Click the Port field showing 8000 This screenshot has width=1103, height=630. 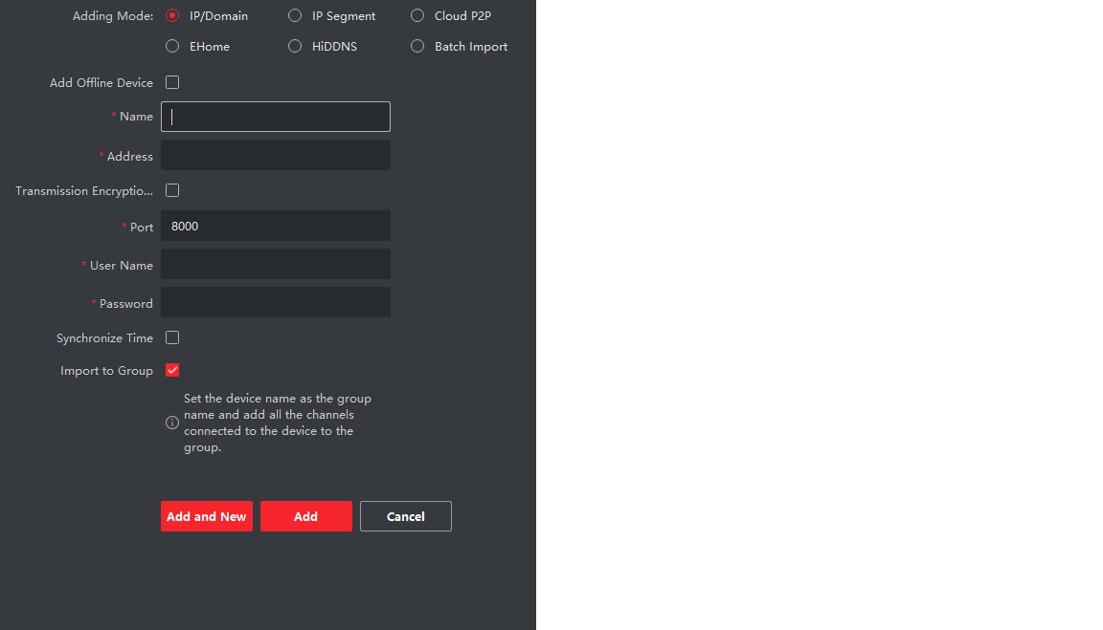tap(276, 226)
